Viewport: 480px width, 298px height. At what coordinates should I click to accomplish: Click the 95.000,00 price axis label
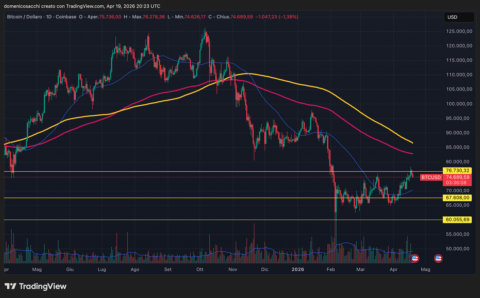(x=458, y=118)
